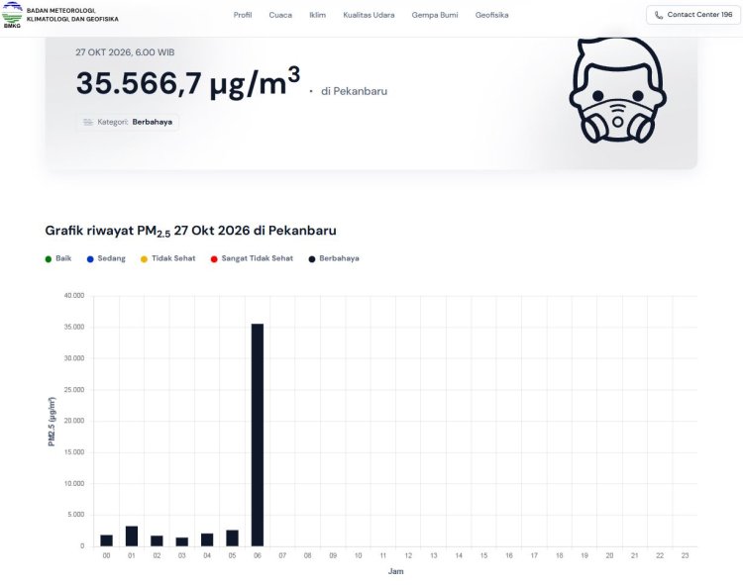Open the Gempa Bumi menu
The height and width of the screenshot is (585, 743).
tap(435, 15)
